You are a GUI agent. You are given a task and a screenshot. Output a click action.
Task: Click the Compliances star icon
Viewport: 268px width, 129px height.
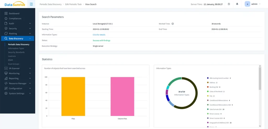tap(6, 19)
